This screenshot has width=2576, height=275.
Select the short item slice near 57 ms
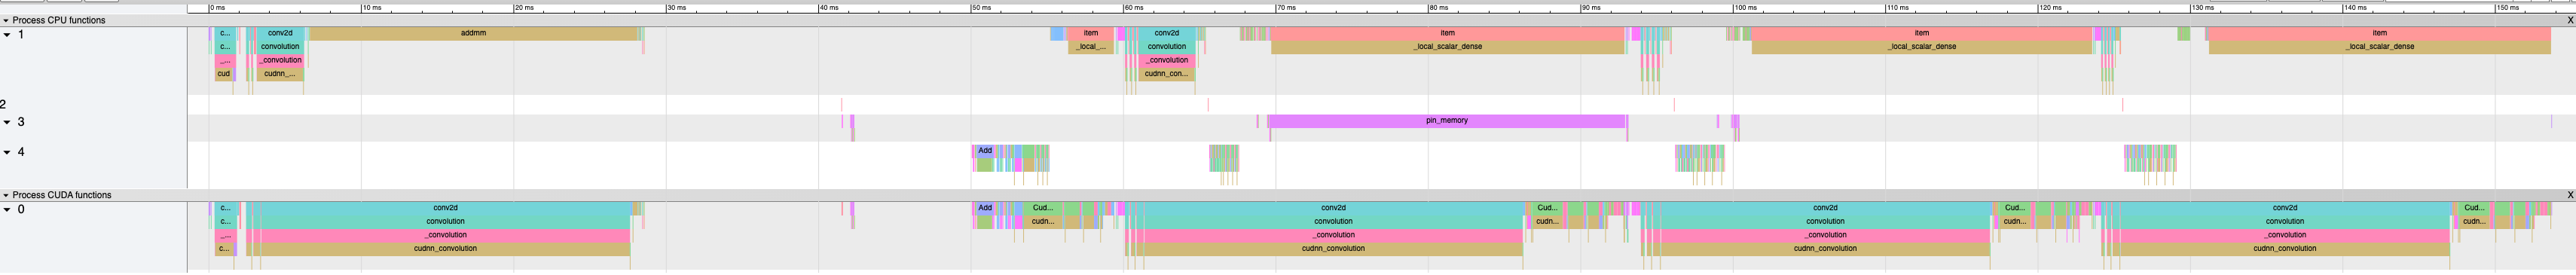[x=1091, y=33]
